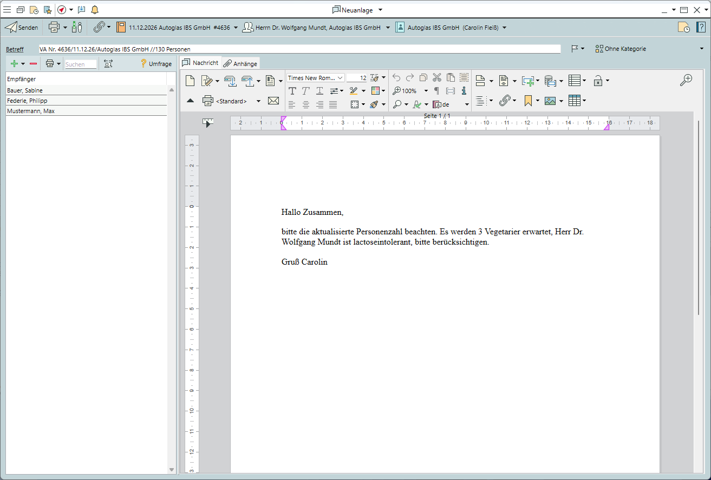Click the scissors cut icon
The width and height of the screenshot is (711, 480).
pyautogui.click(x=437, y=77)
